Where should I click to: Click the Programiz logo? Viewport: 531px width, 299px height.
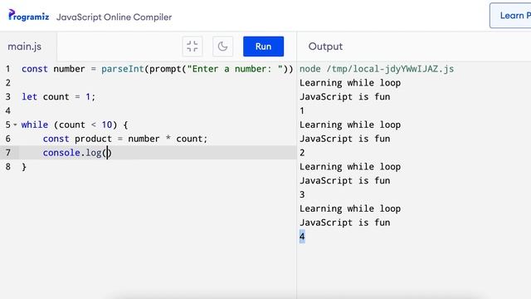click(x=29, y=16)
